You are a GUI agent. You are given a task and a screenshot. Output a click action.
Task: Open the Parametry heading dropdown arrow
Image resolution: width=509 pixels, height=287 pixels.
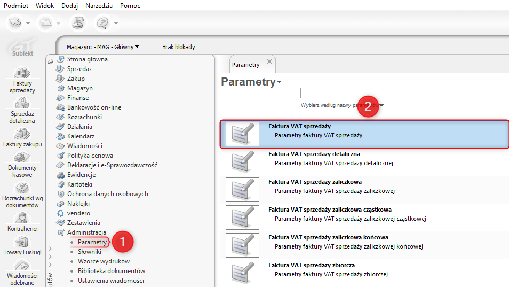(x=279, y=82)
